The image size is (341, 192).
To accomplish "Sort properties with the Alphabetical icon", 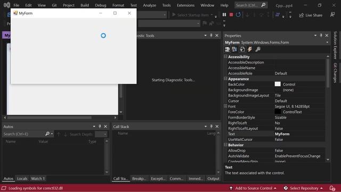I will click(x=234, y=49).
